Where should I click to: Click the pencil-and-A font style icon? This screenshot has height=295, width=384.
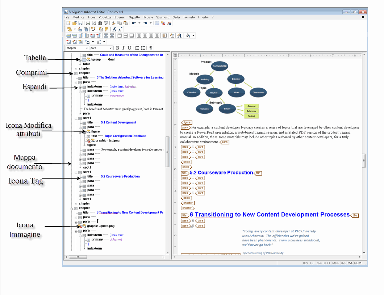(x=179, y=36)
